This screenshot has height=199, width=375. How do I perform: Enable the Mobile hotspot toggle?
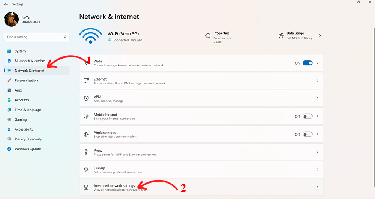coord(307,116)
